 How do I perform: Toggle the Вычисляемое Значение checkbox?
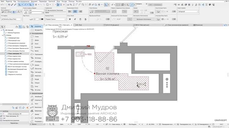click(x=46, y=10)
